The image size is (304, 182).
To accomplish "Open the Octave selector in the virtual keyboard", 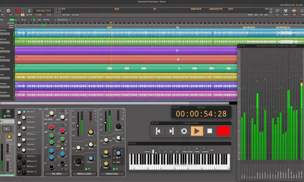I will click(x=185, y=149).
